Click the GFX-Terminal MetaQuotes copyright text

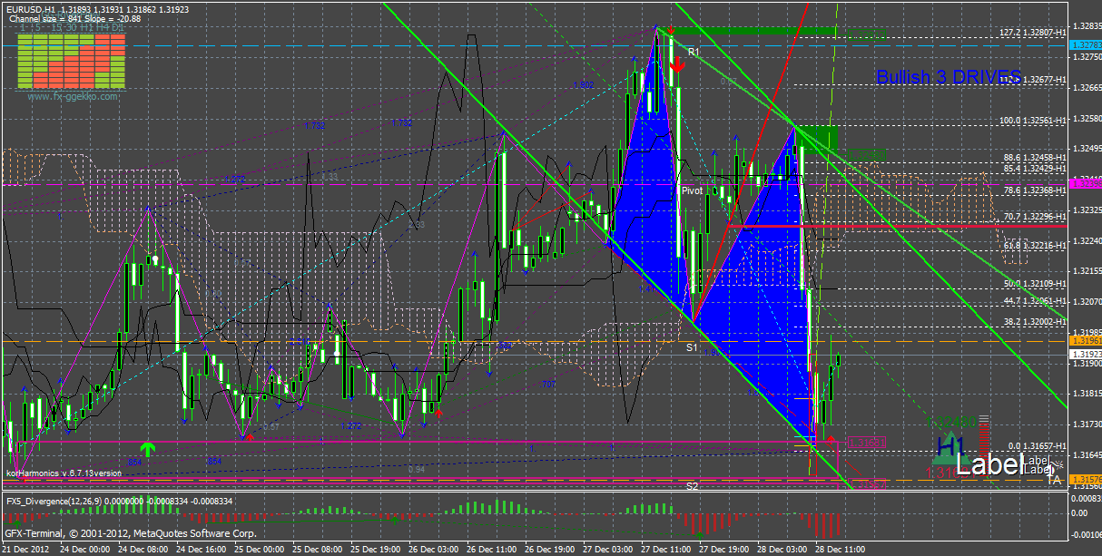[x=132, y=534]
